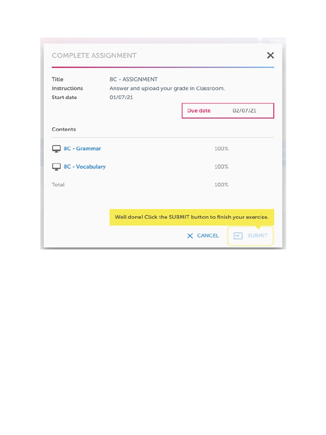Open the 8C - Grammar activity link
This screenshot has height=435, width=326.
tap(82, 149)
